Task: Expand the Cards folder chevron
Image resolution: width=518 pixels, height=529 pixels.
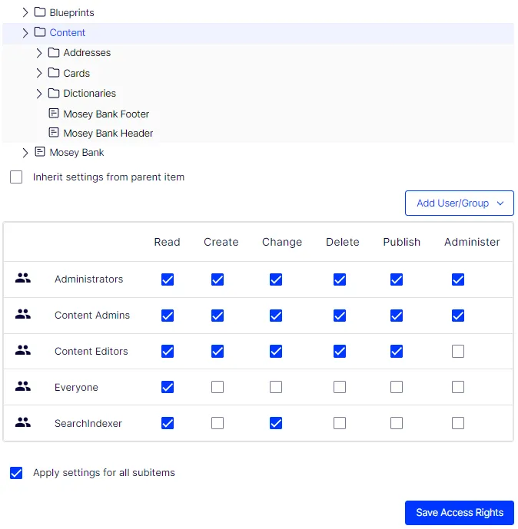Action: coord(39,73)
